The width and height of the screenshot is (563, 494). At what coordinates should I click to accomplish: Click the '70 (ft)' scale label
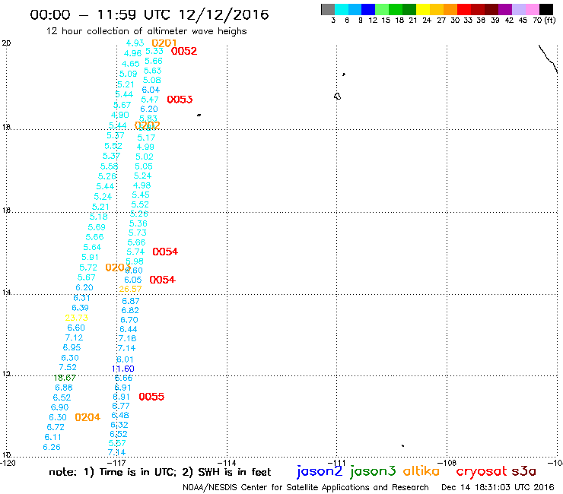coord(544,20)
